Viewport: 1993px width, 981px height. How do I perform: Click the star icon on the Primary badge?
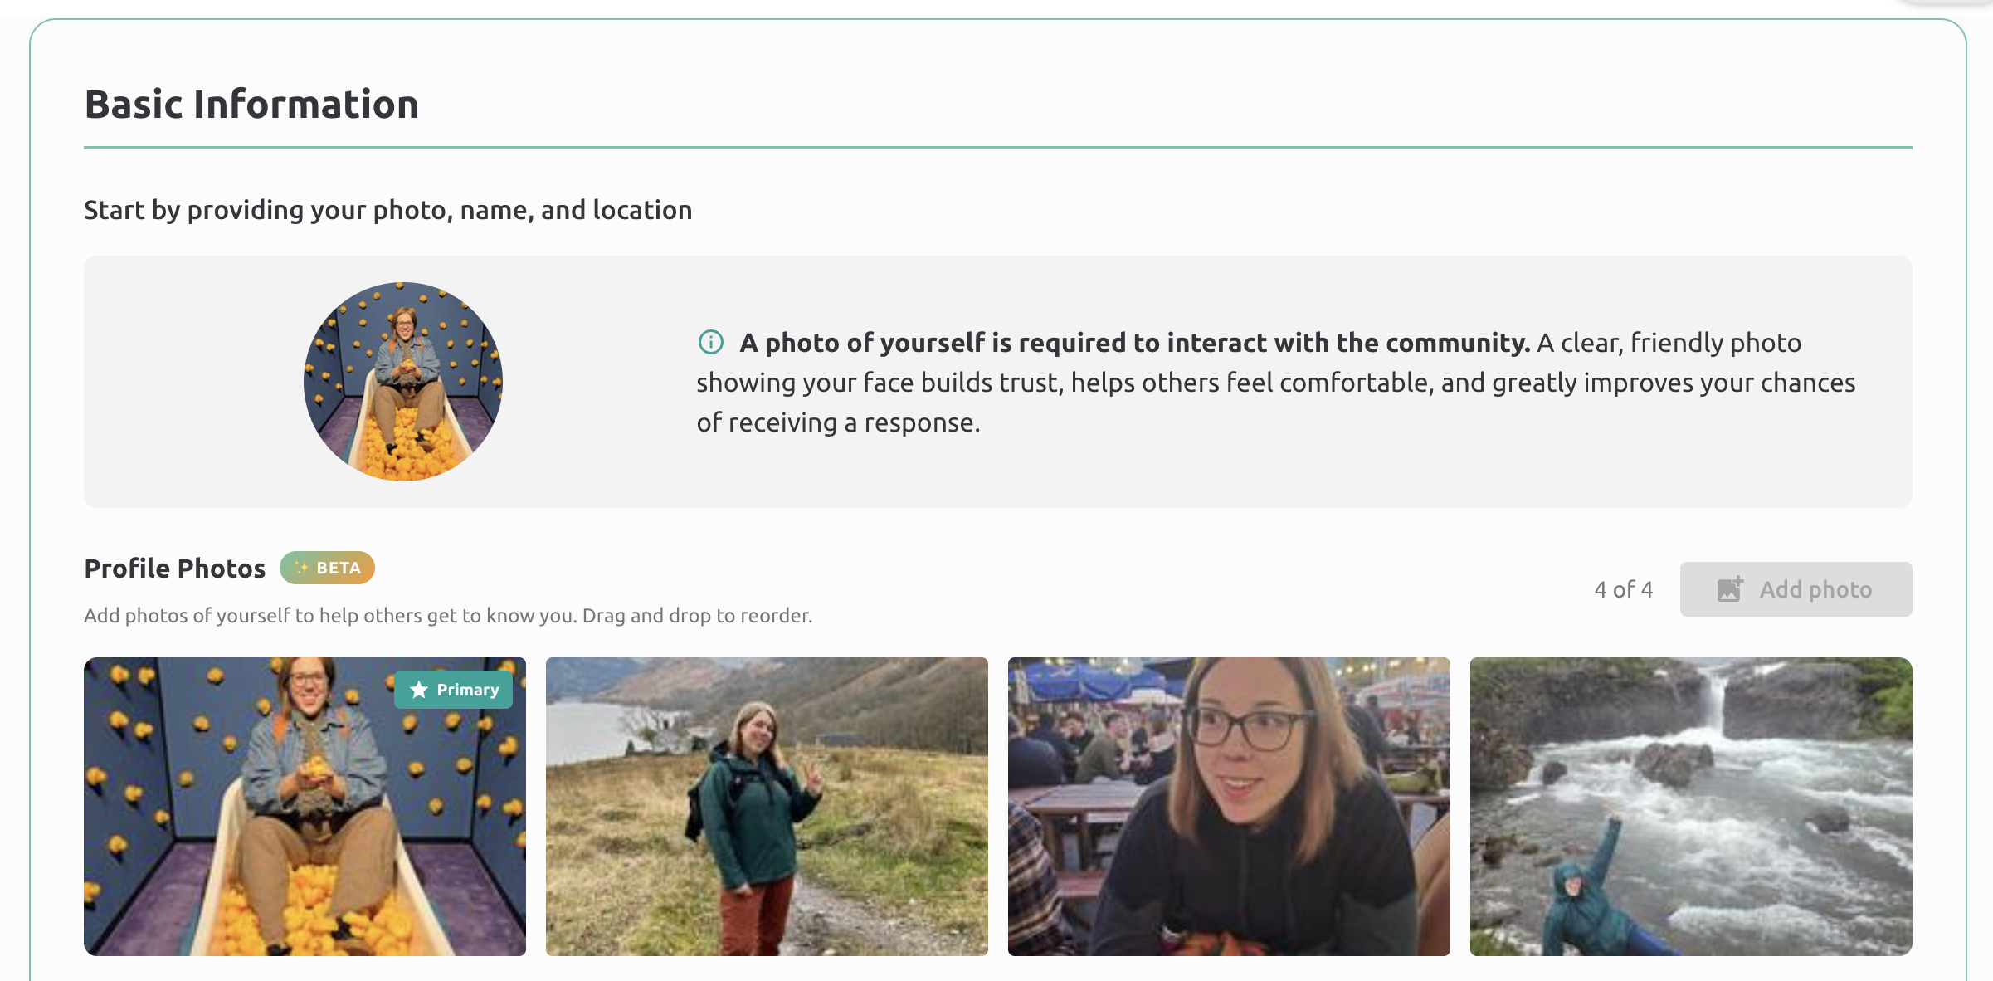coord(418,689)
